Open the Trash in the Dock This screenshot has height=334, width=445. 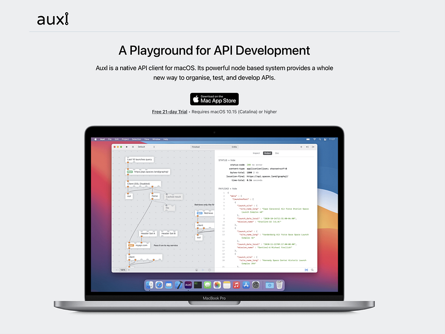(280, 285)
